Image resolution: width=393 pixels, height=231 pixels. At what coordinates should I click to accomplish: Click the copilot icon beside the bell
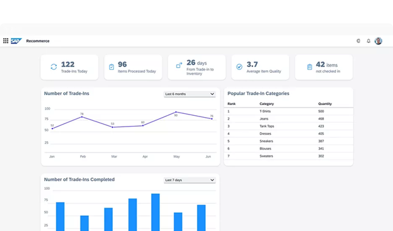pyautogui.click(x=358, y=41)
